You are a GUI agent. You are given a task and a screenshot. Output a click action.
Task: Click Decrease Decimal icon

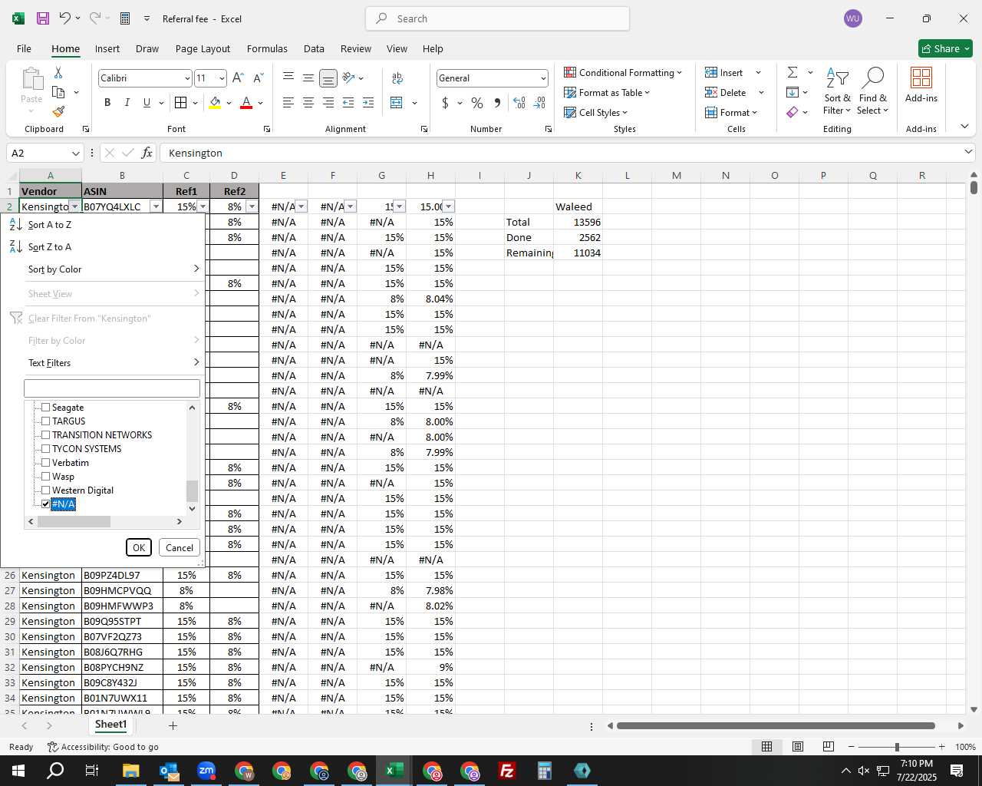pos(539,103)
